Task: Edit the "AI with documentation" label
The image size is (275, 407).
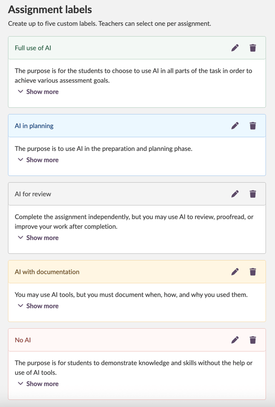Action: (235, 272)
